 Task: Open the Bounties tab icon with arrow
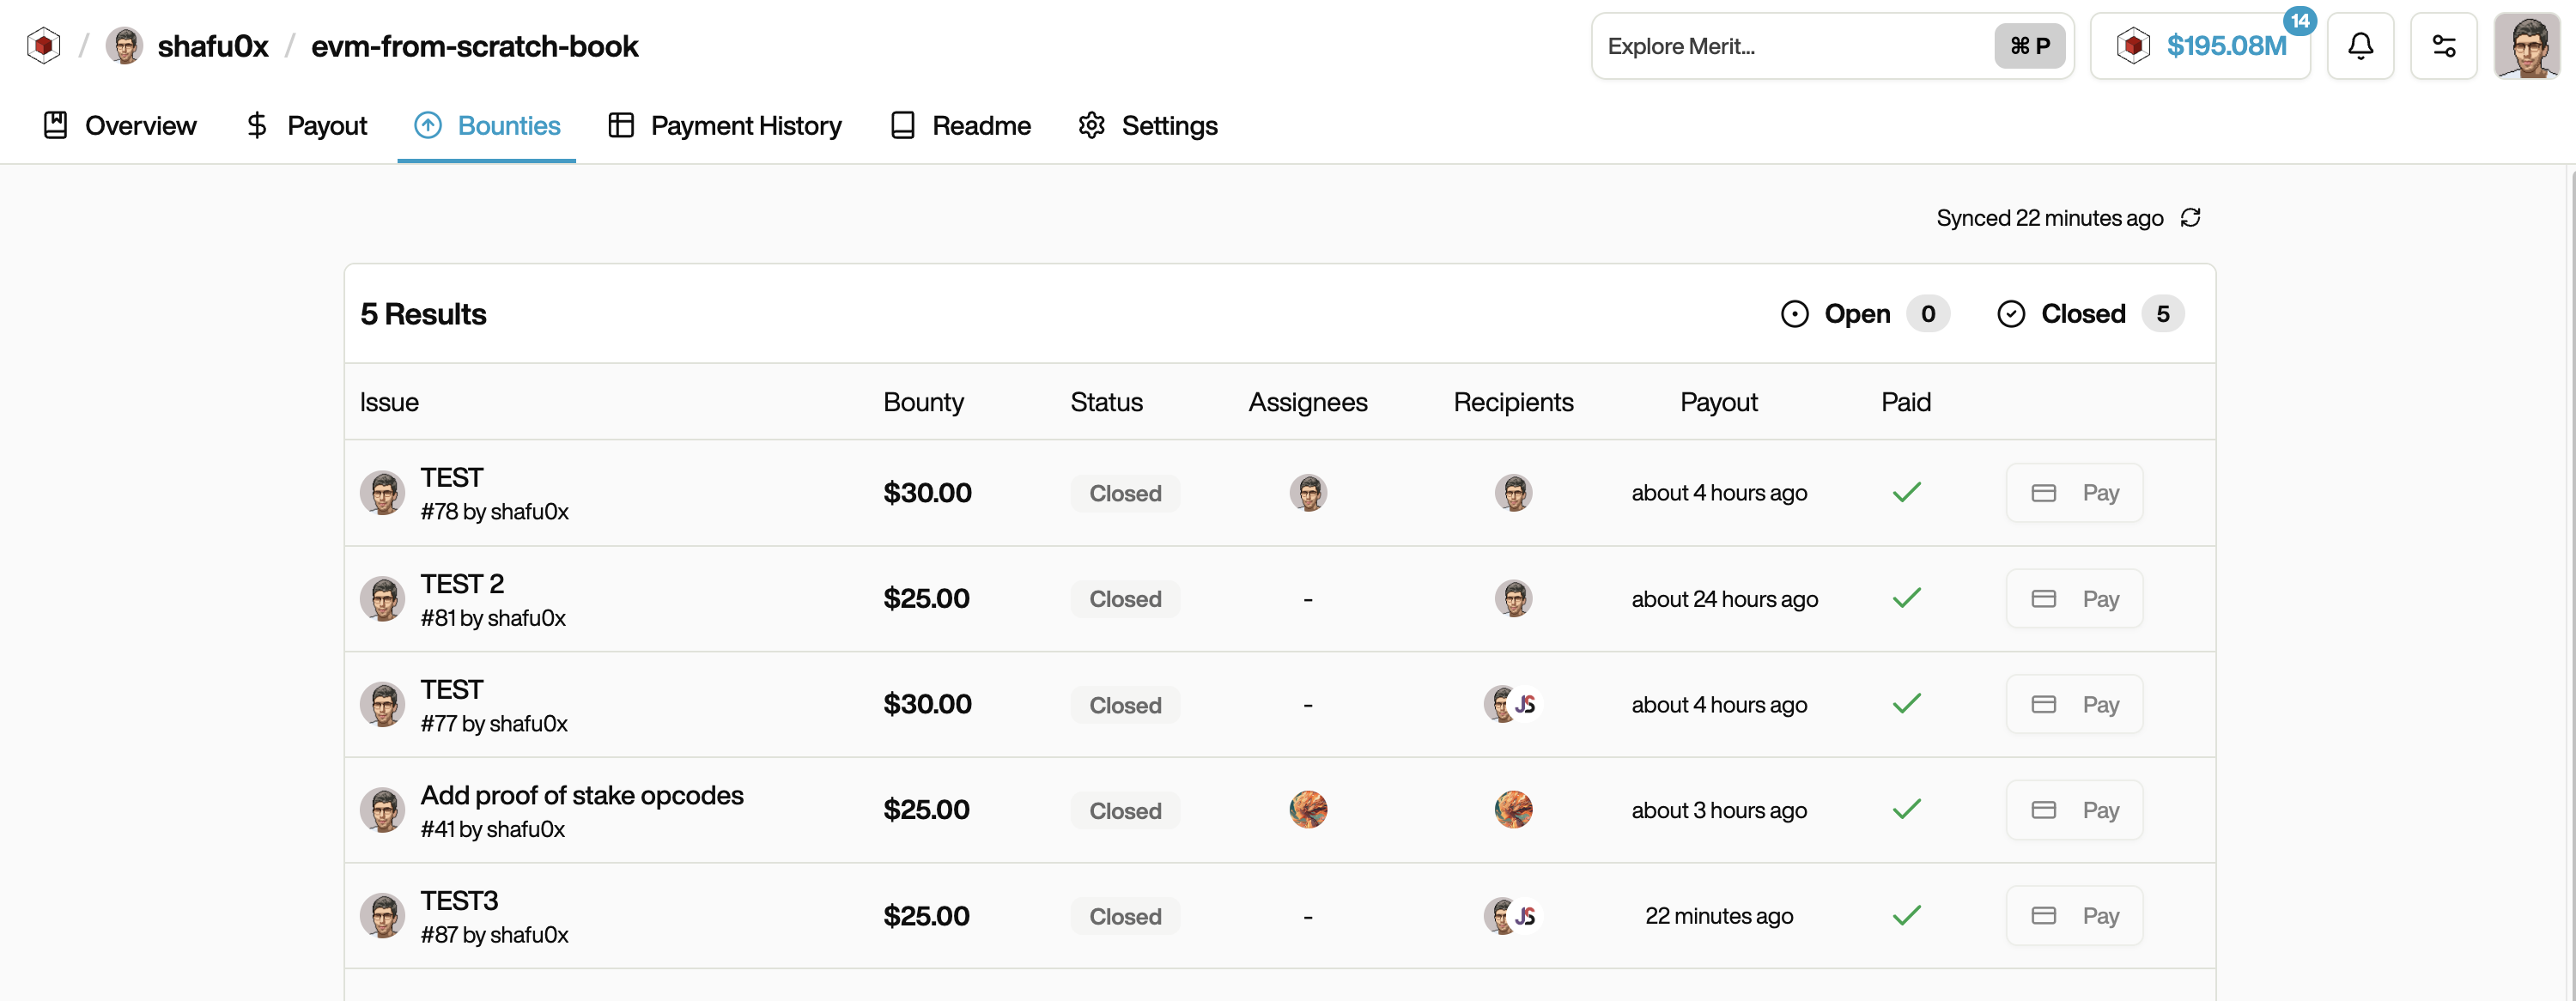(x=428, y=125)
